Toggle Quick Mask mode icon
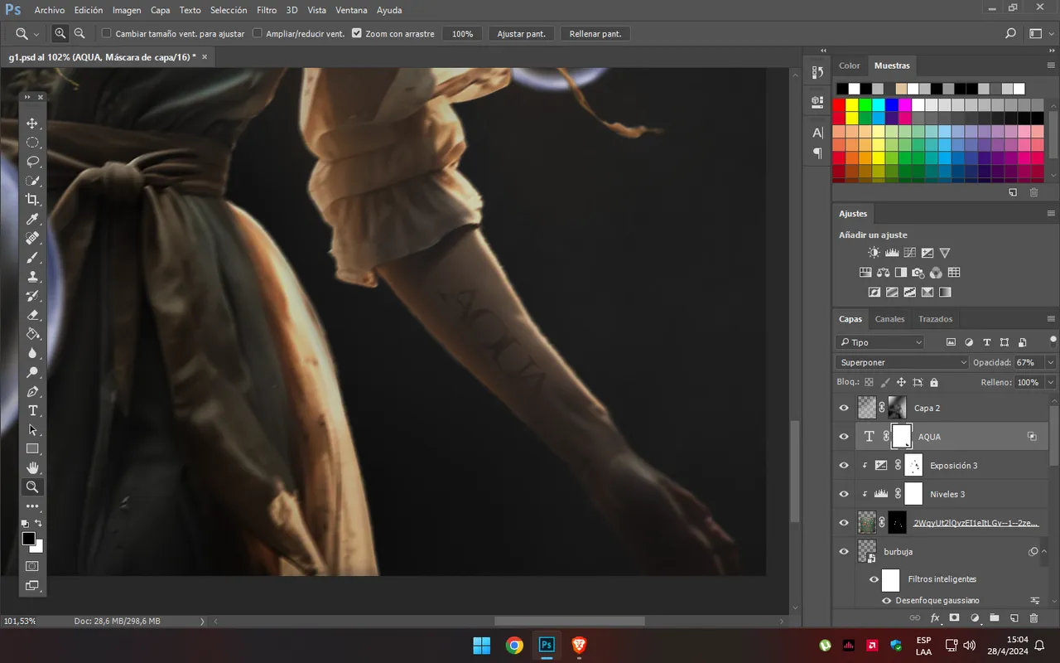The height and width of the screenshot is (663, 1060). (x=32, y=566)
